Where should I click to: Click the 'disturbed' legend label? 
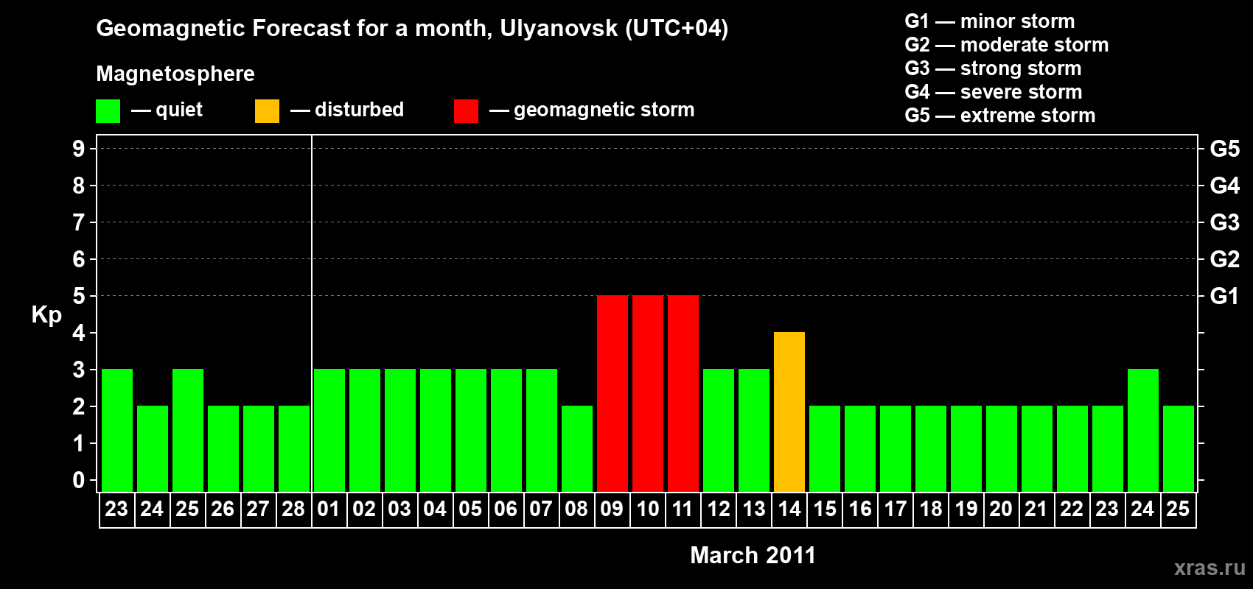tap(360, 110)
